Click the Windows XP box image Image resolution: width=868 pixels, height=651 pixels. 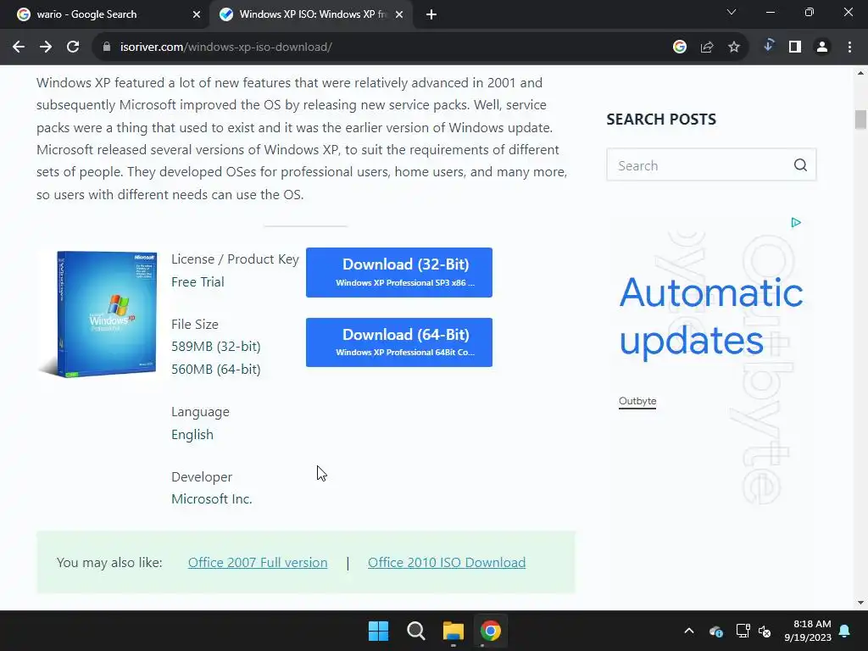[98, 314]
